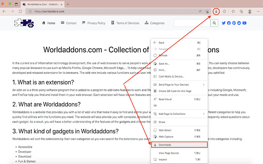263x164 pixels.
Task: Click the green search magnifier button
Action: [x=214, y=23]
